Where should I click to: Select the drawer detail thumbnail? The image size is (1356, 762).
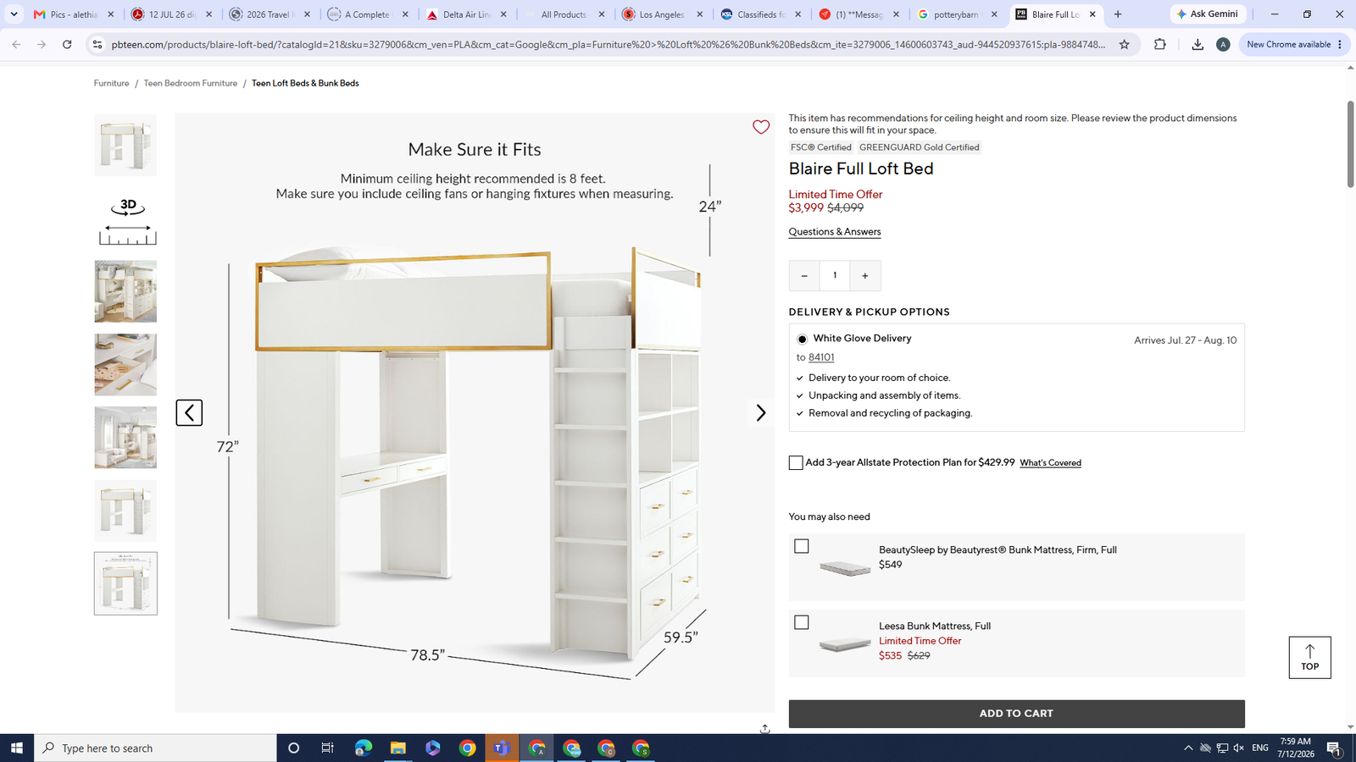click(x=125, y=365)
